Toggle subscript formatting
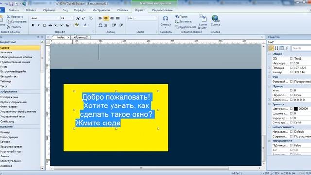Viewport: 311px width, 175px height. (x=56, y=25)
